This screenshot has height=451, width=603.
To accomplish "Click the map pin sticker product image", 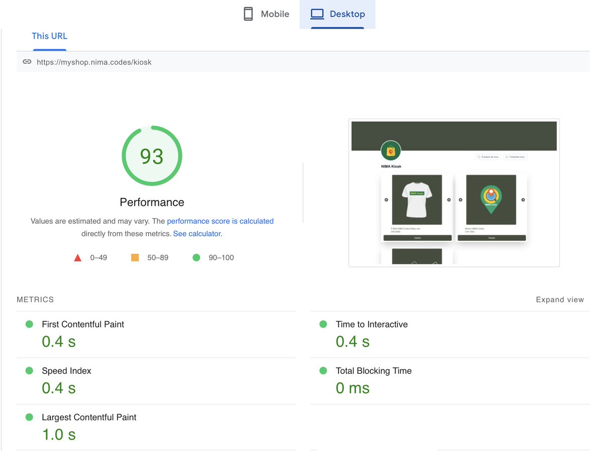I will (491, 200).
